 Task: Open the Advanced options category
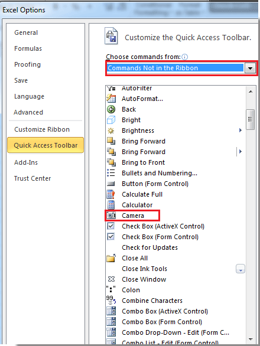coord(28,112)
